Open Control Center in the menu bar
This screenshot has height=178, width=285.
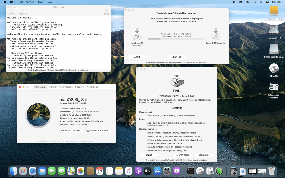268,2
